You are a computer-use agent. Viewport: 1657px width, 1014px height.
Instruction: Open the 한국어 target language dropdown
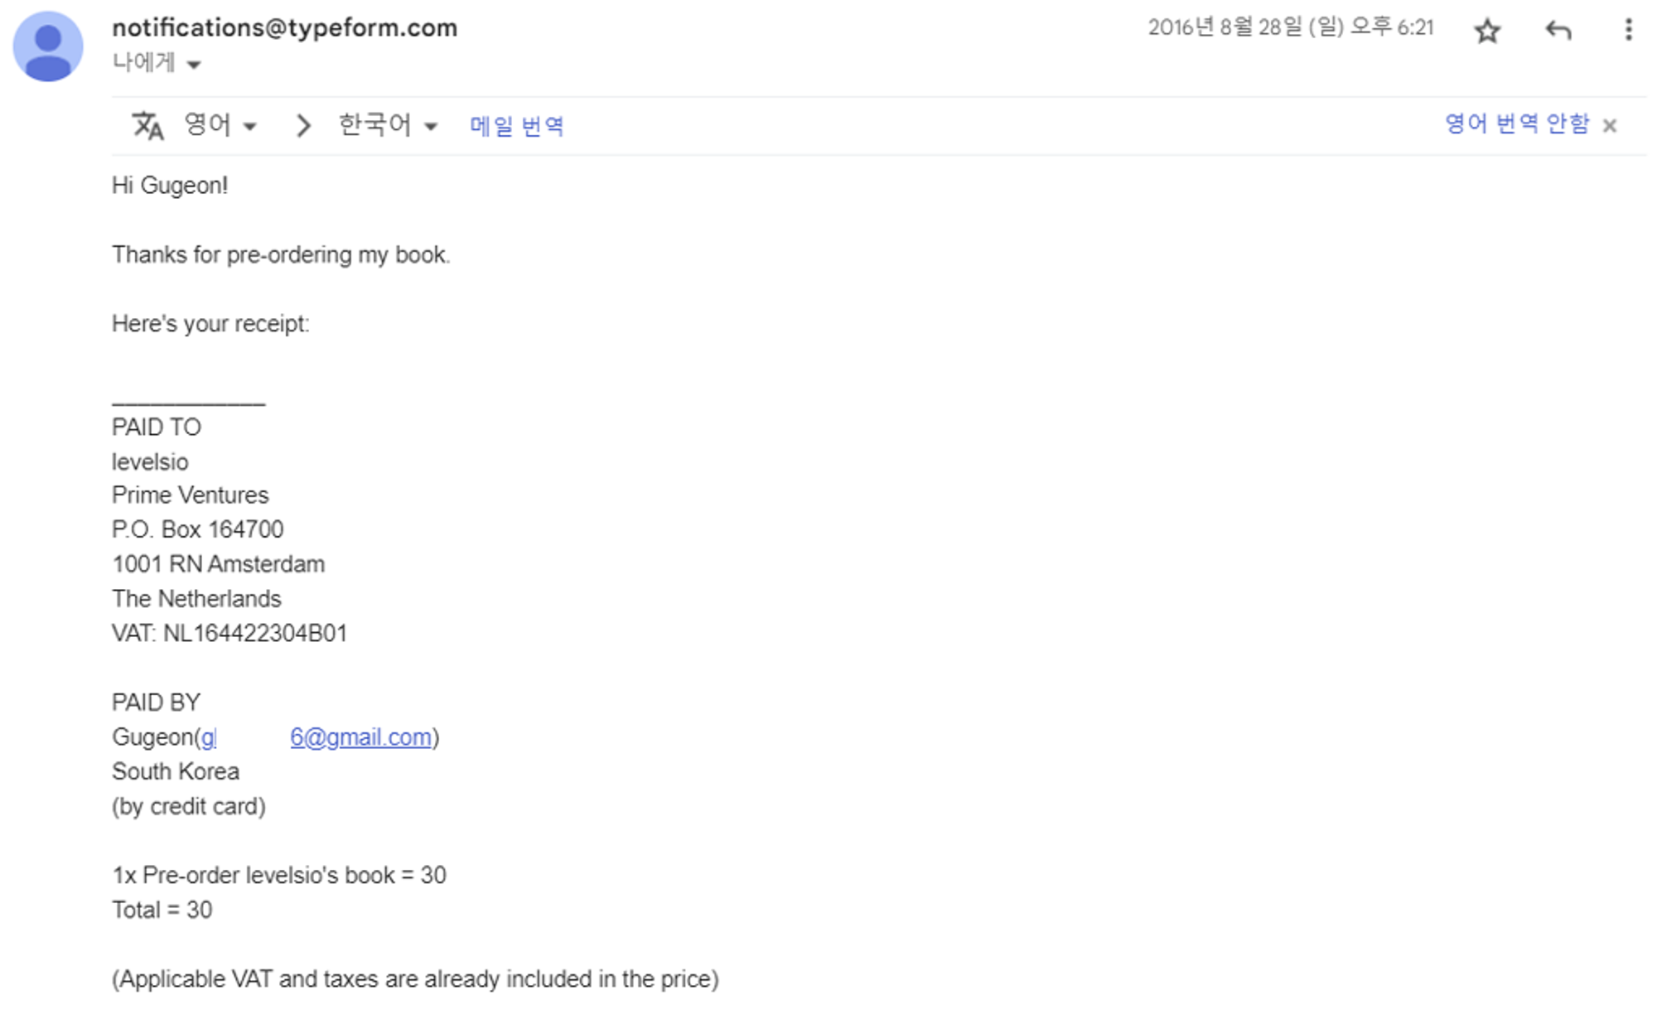(x=388, y=125)
